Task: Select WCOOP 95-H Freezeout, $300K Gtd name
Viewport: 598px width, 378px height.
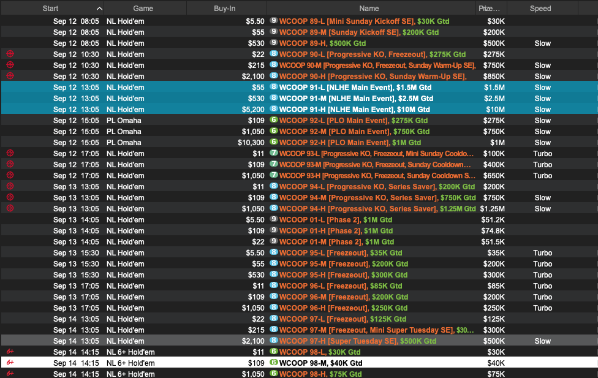Action: (343, 275)
